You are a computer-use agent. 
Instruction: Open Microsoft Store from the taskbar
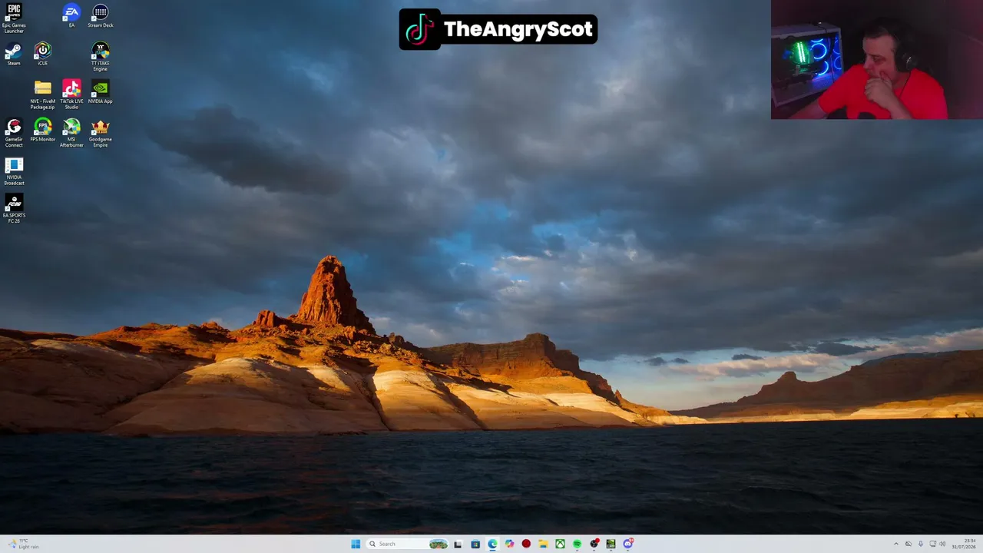coord(475,544)
